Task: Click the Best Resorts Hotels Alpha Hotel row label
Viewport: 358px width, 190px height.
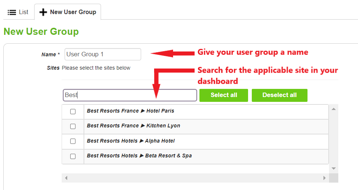Action: coord(131,141)
